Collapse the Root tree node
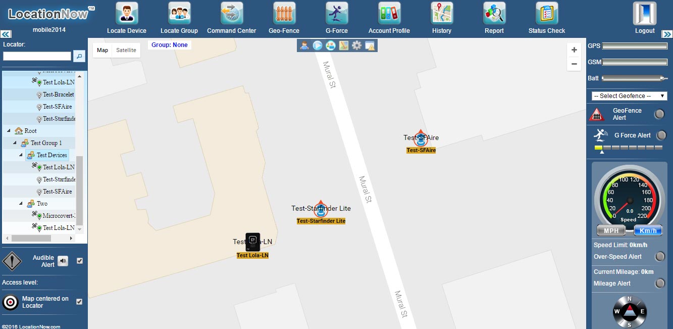The width and height of the screenshot is (673, 329). click(9, 131)
